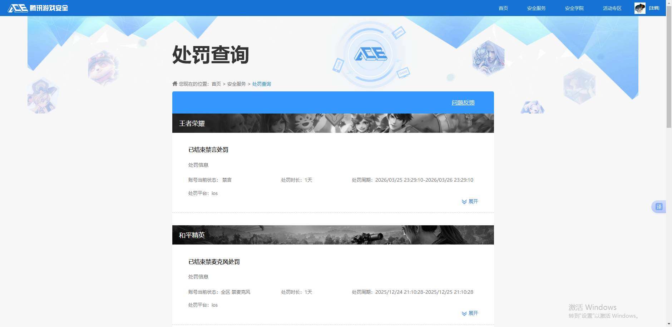The image size is (672, 327).
Task: Click the 处罚查询 page title
Action: (211, 55)
